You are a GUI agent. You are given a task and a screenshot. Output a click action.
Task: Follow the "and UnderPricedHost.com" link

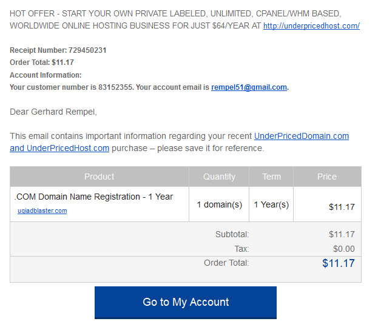(x=59, y=148)
